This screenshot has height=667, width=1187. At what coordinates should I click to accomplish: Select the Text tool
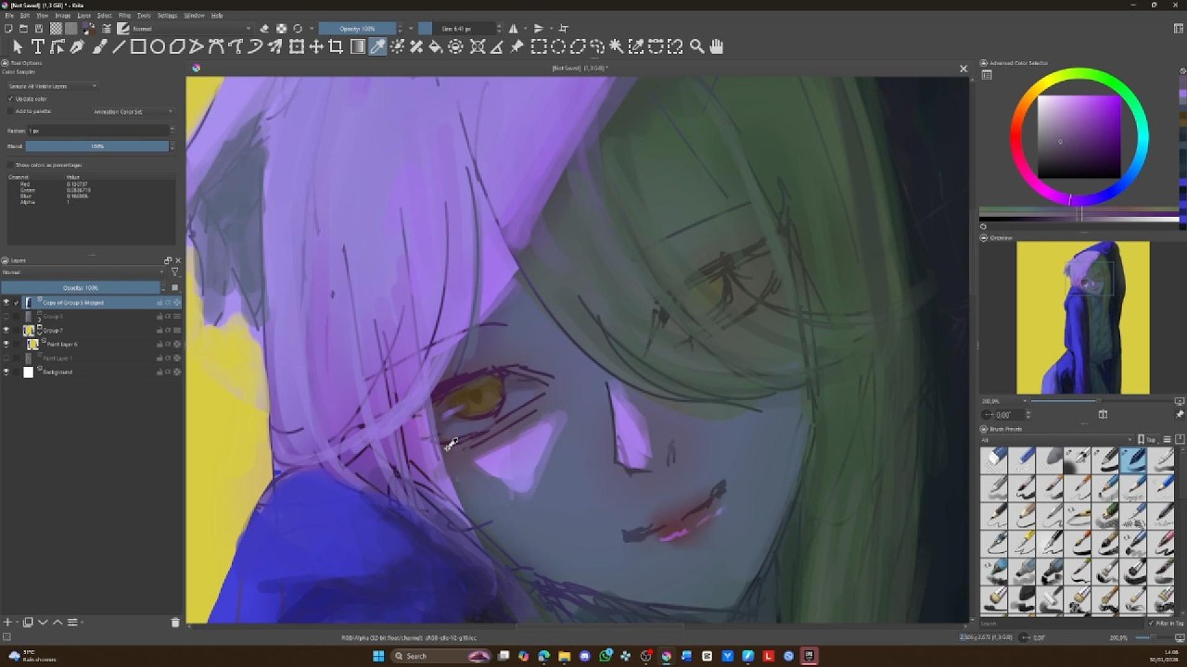pos(38,46)
